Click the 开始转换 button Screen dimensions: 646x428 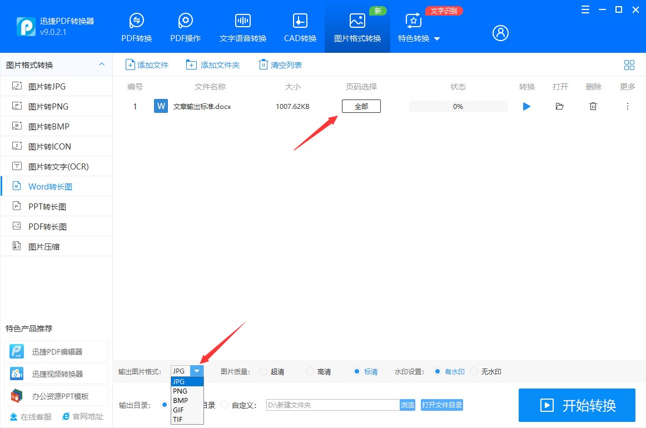tap(577, 405)
